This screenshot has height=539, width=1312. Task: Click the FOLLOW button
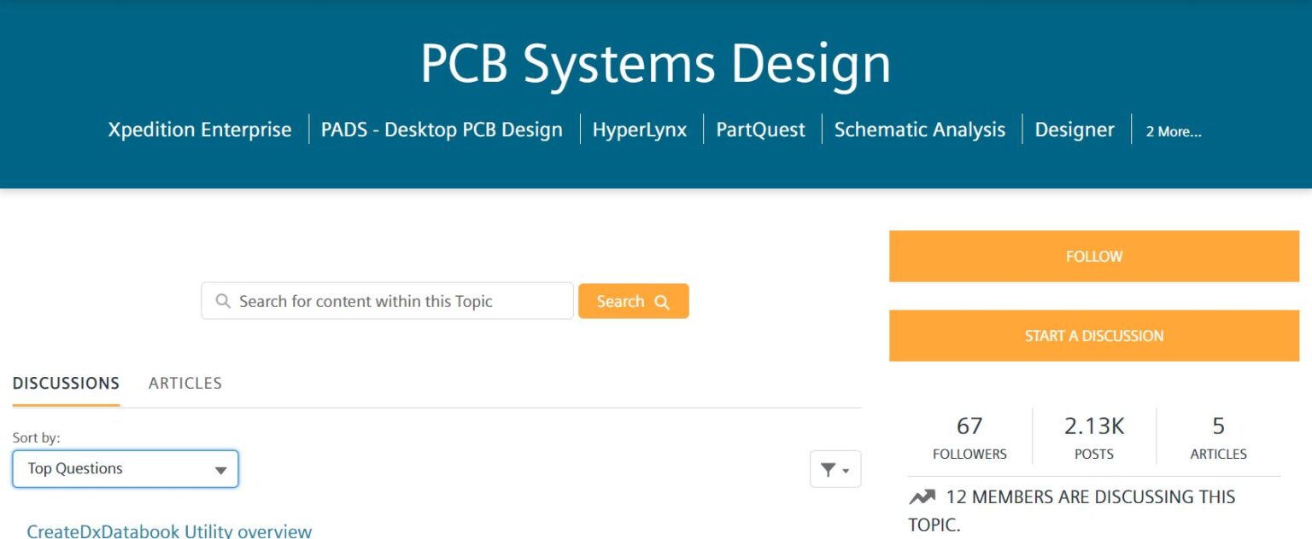[x=1094, y=256]
